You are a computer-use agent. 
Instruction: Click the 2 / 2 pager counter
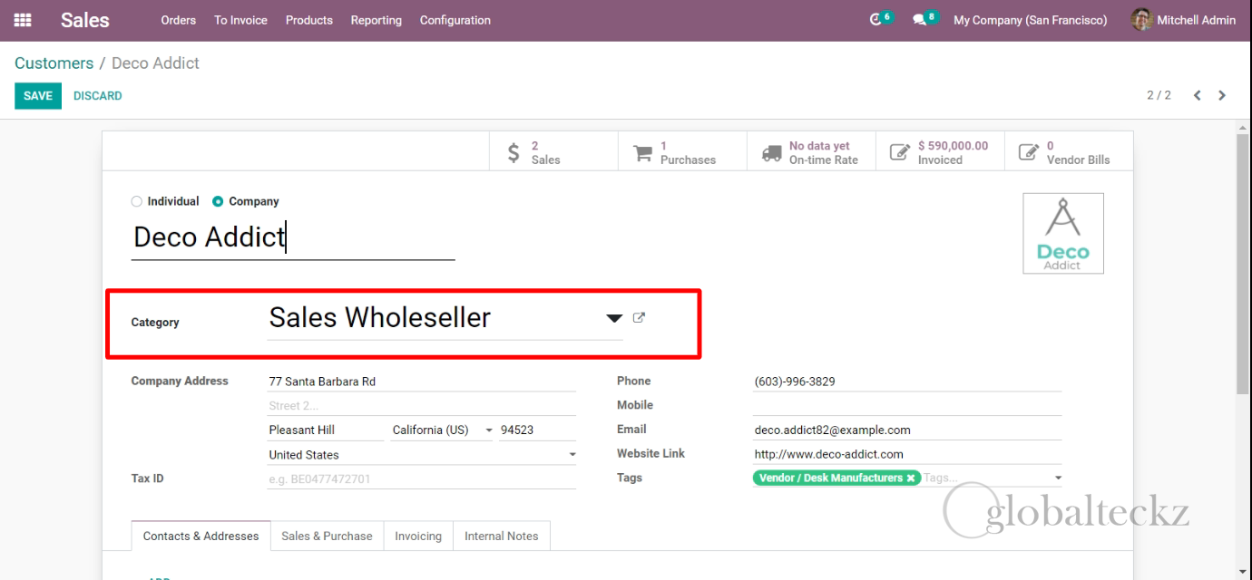tap(1159, 95)
